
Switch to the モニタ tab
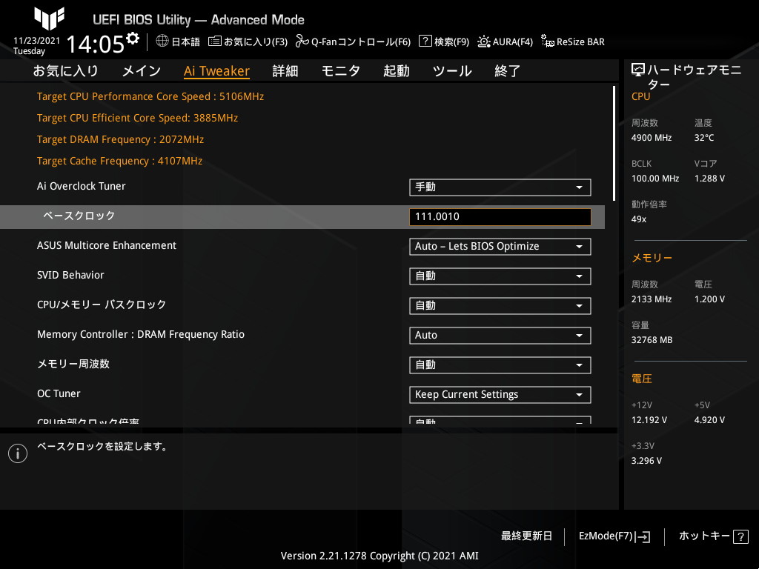[x=341, y=71]
